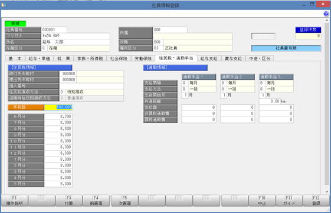Screen dimensions: 331x213
Task: Click the 納付先市町村 code field
Action: coord(68,74)
